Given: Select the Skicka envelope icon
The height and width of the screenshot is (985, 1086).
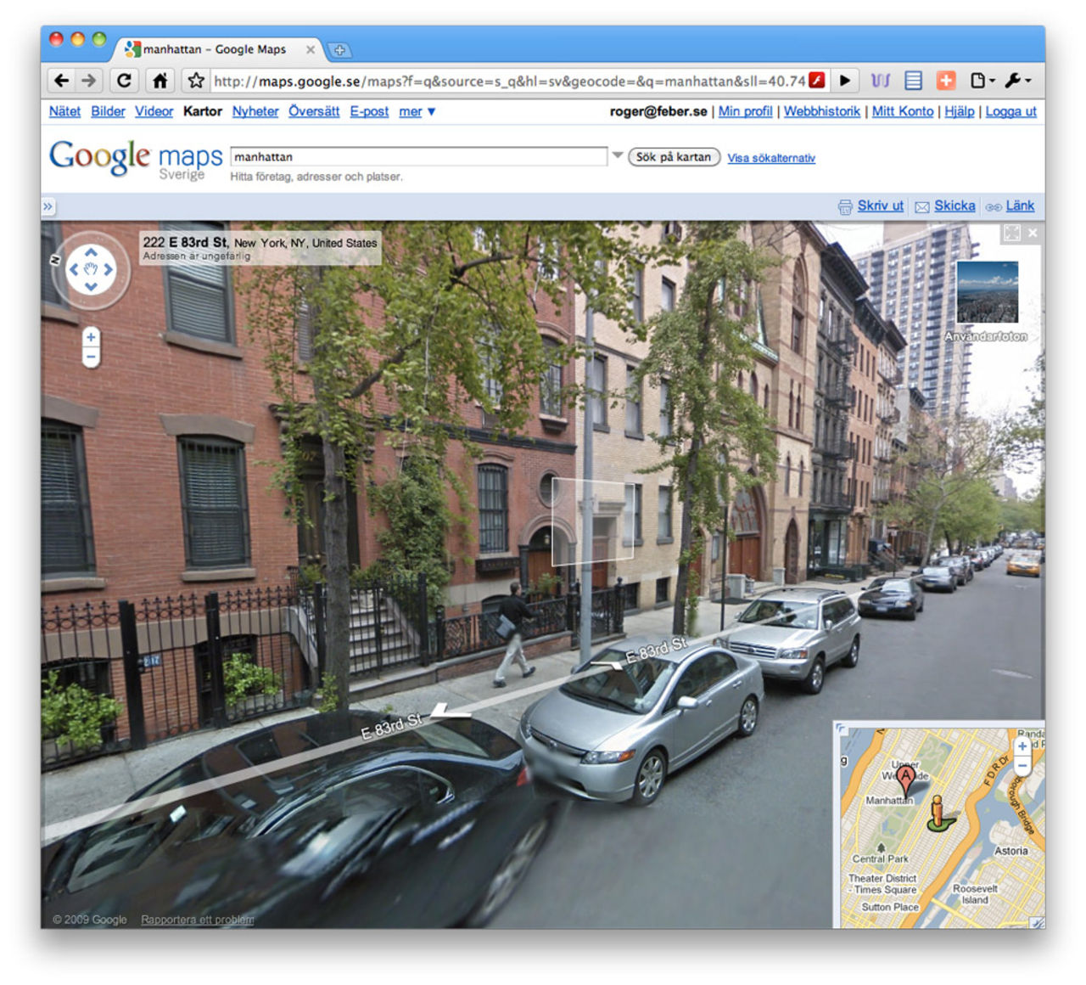Looking at the screenshot, I should pyautogui.click(x=922, y=205).
